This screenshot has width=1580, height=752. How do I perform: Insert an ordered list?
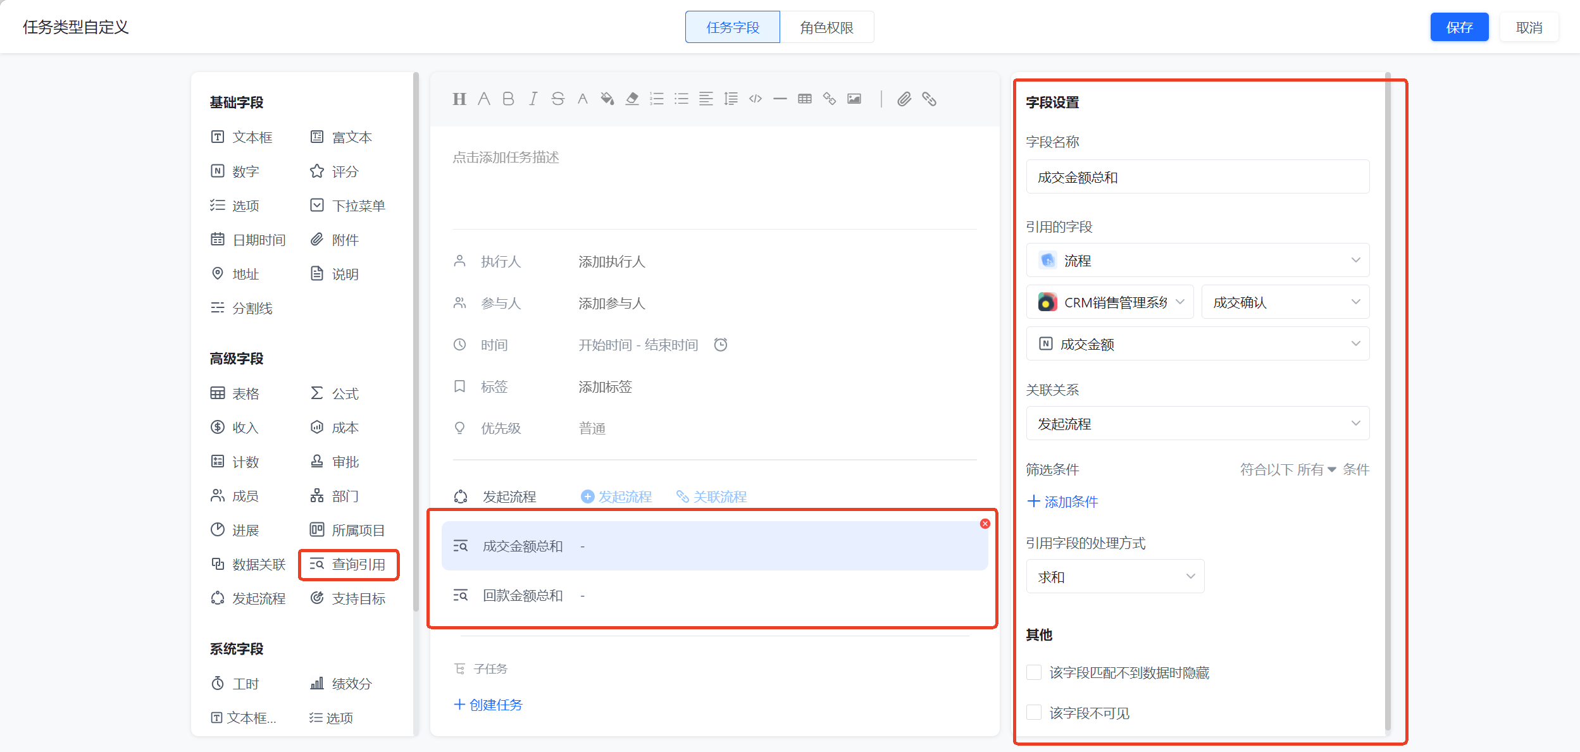click(657, 99)
